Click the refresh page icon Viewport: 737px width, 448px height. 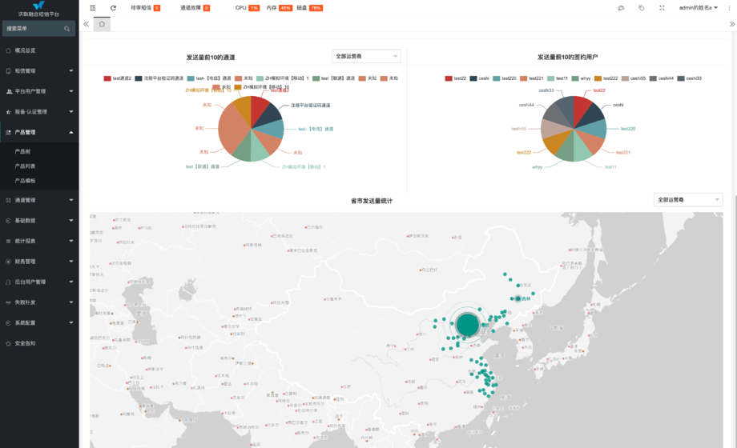pyautogui.click(x=113, y=8)
